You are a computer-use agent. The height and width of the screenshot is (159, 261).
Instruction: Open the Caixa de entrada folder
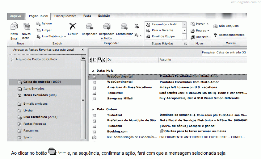tap(44, 82)
